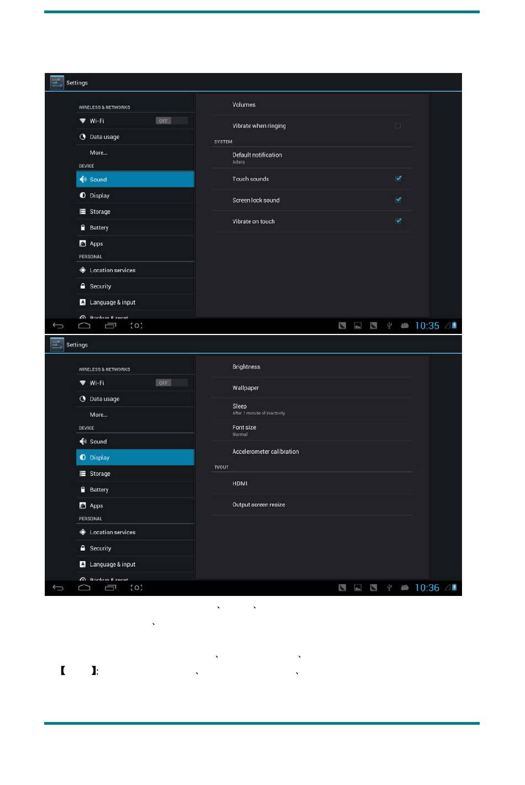Open the HDMI setting under TVOUT
This screenshot has width=525, height=785.
pos(312,483)
